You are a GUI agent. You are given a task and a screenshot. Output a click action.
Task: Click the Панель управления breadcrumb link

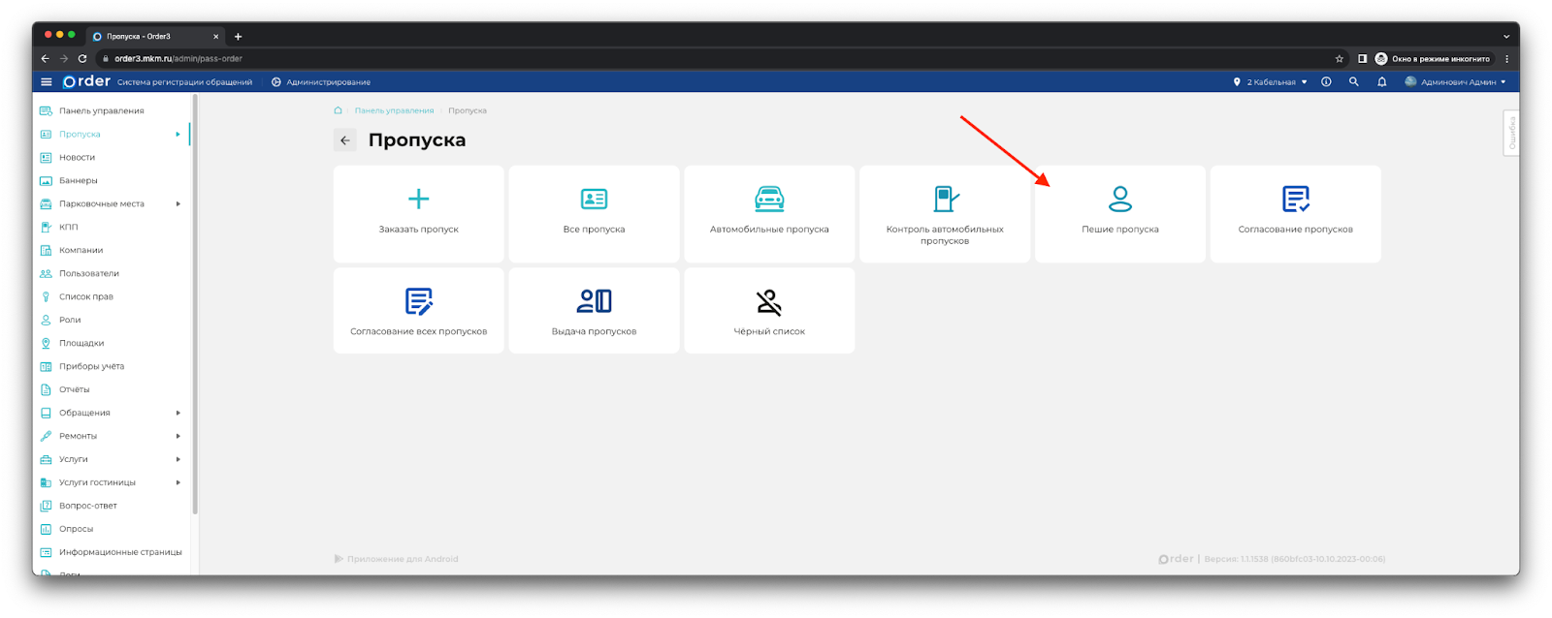click(x=394, y=111)
